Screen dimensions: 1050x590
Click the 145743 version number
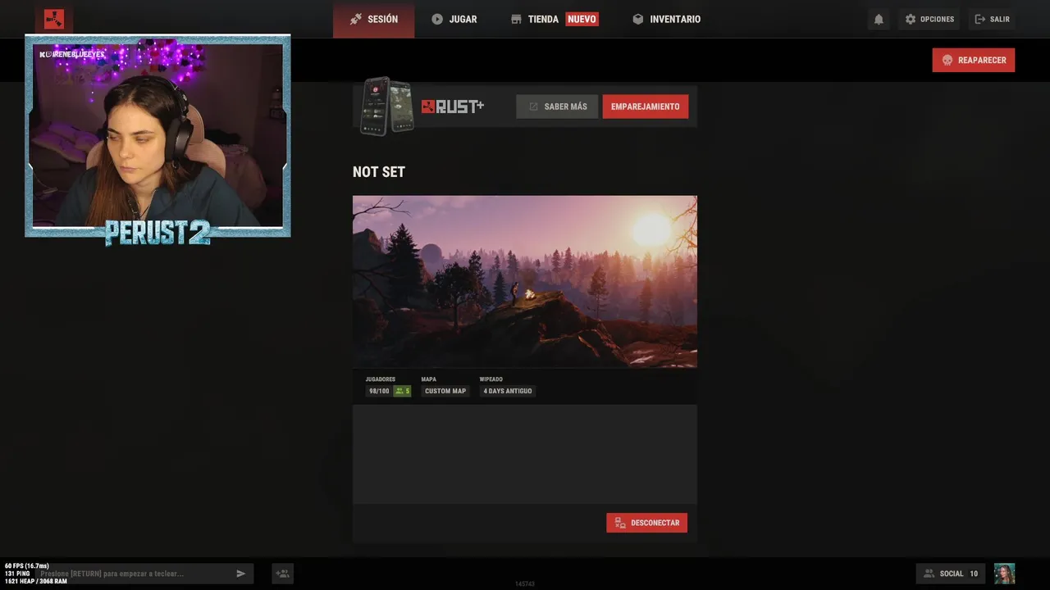(525, 584)
